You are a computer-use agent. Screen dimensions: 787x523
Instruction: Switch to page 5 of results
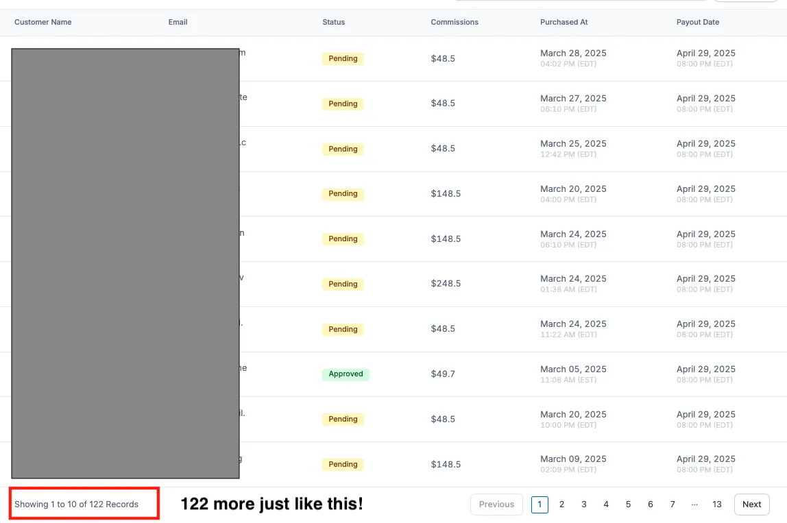628,504
